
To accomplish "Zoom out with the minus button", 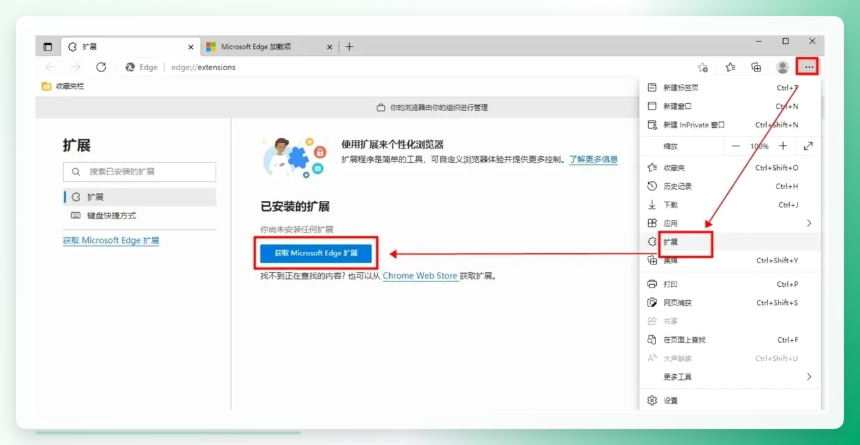I will click(736, 146).
